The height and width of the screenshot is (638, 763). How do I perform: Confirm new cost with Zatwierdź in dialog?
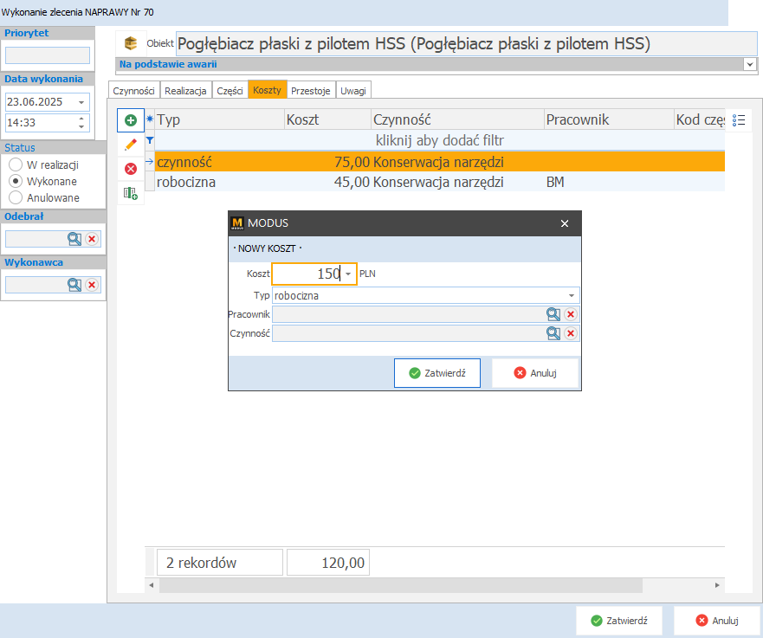pyautogui.click(x=437, y=373)
